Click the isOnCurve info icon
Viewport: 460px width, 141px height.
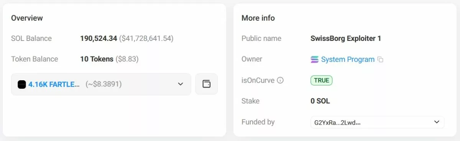coord(280,80)
